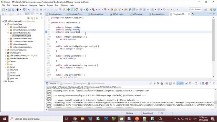Collapse the com.mltutoriales.dto package
The image size is (217, 122).
click(x=8, y=33)
